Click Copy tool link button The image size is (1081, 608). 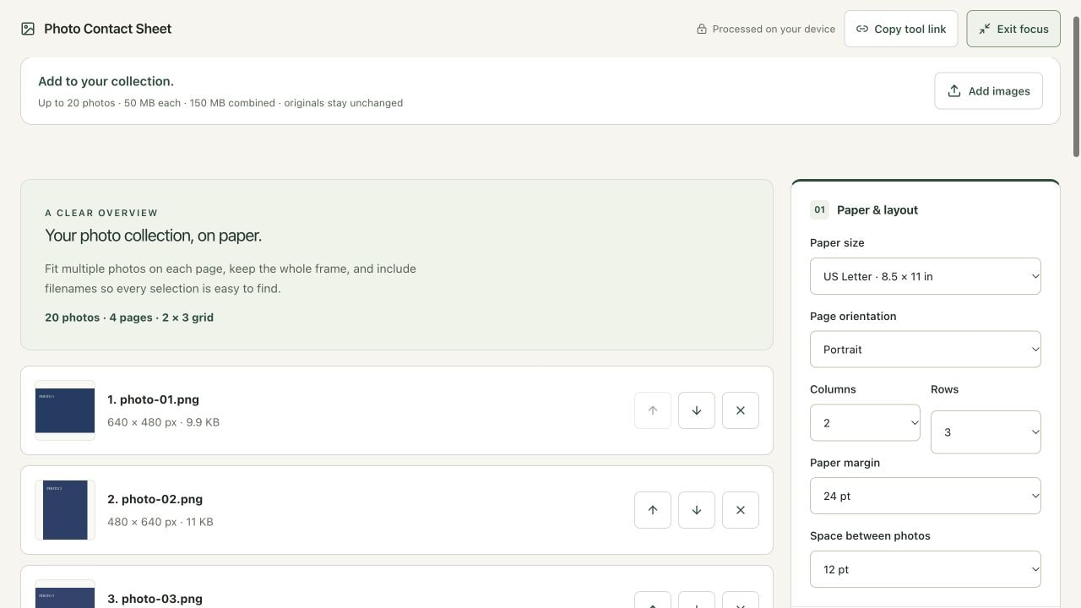901,29
